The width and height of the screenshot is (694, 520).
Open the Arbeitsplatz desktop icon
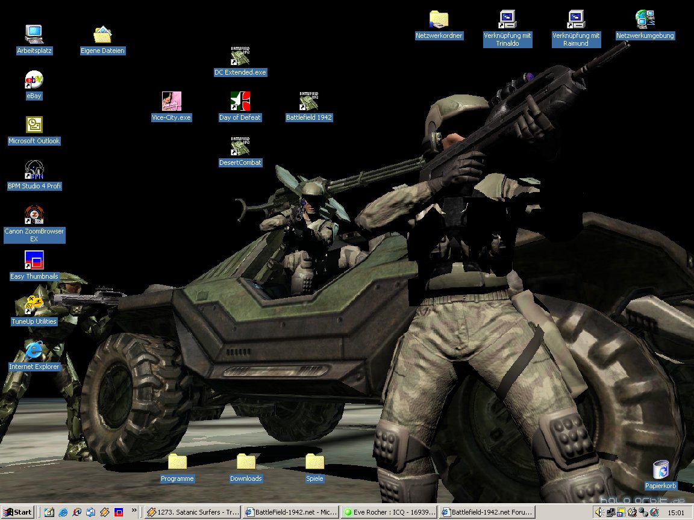34,40
